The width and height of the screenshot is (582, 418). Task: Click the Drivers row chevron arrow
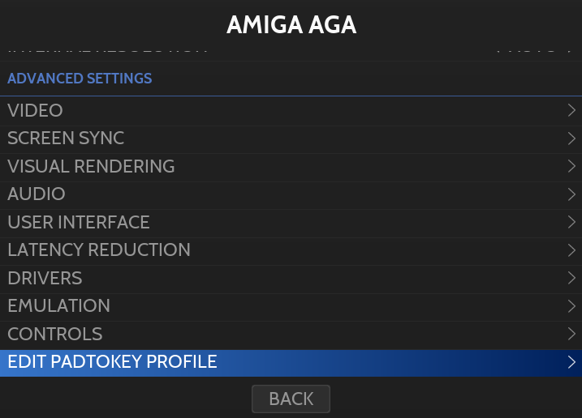click(571, 278)
